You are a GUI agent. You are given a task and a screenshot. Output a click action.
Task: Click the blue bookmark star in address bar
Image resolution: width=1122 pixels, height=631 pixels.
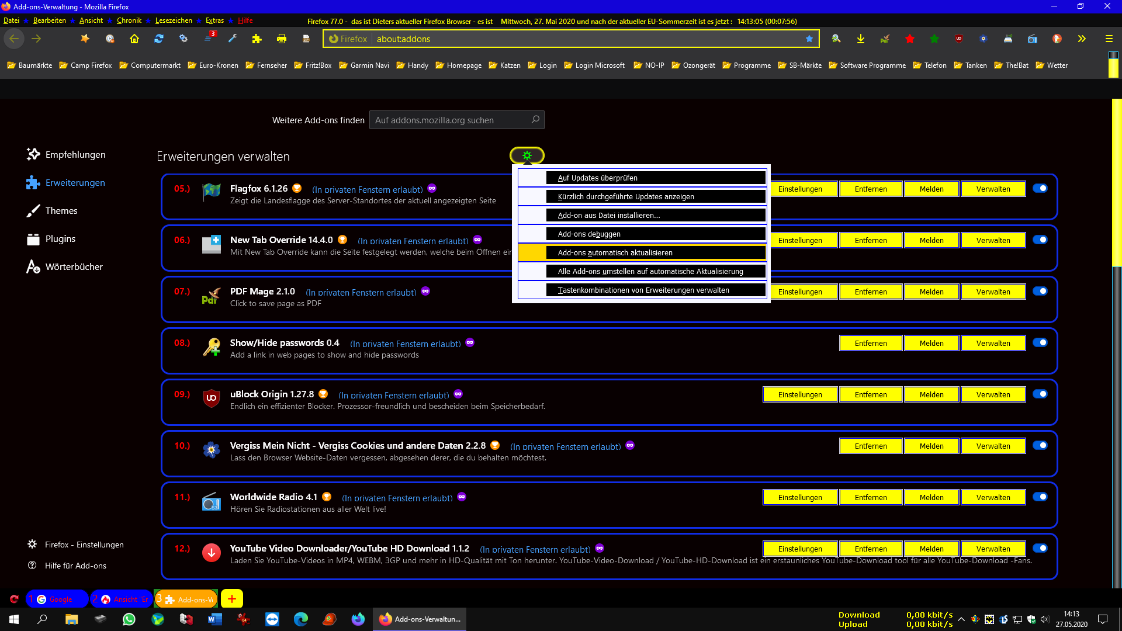pos(809,39)
